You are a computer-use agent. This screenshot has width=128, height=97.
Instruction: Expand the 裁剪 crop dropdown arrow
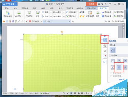(x=40, y=16)
